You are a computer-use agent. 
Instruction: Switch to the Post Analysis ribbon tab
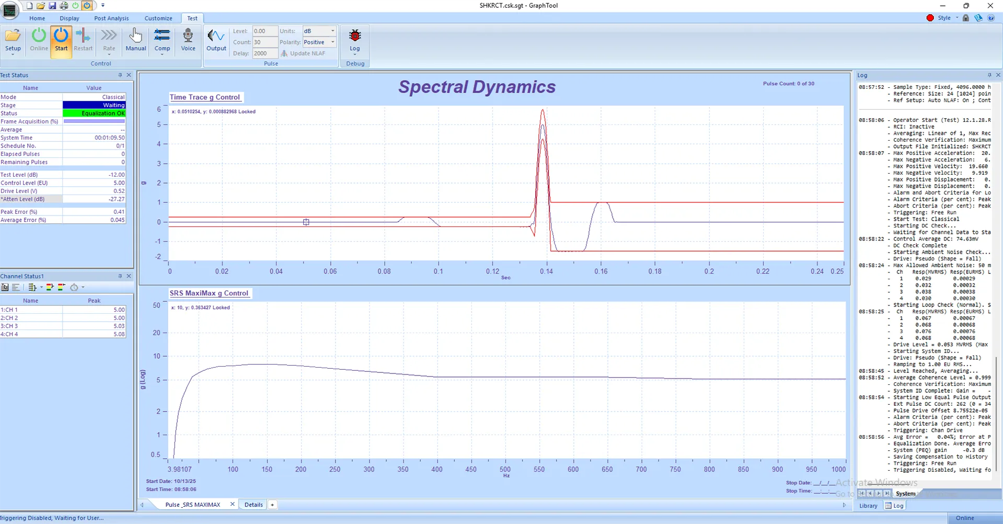coord(111,18)
